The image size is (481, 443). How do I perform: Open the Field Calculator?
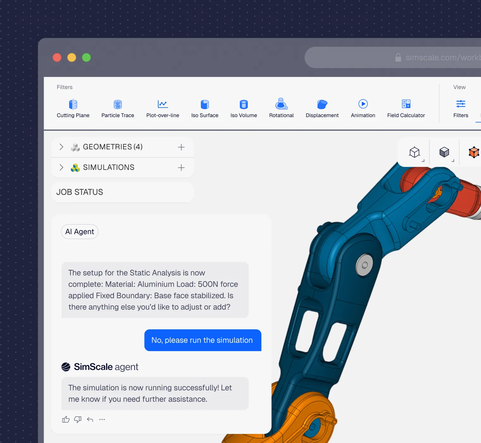(406, 109)
